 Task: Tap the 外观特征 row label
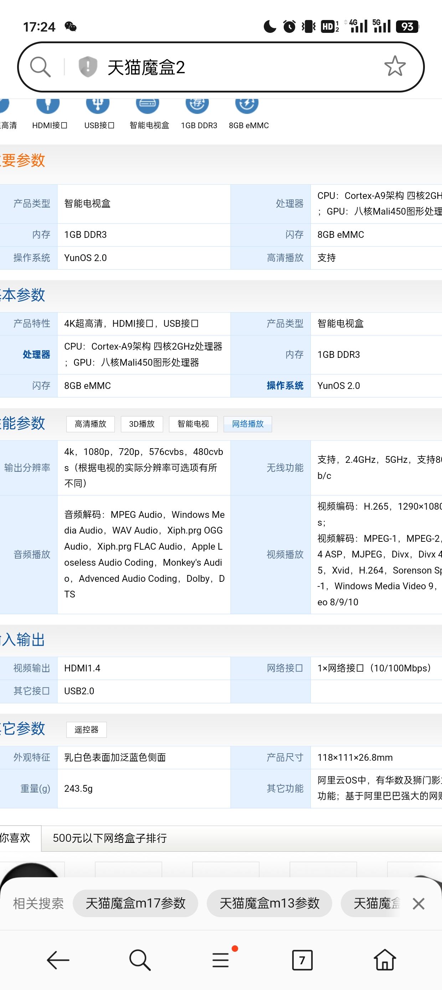point(32,757)
